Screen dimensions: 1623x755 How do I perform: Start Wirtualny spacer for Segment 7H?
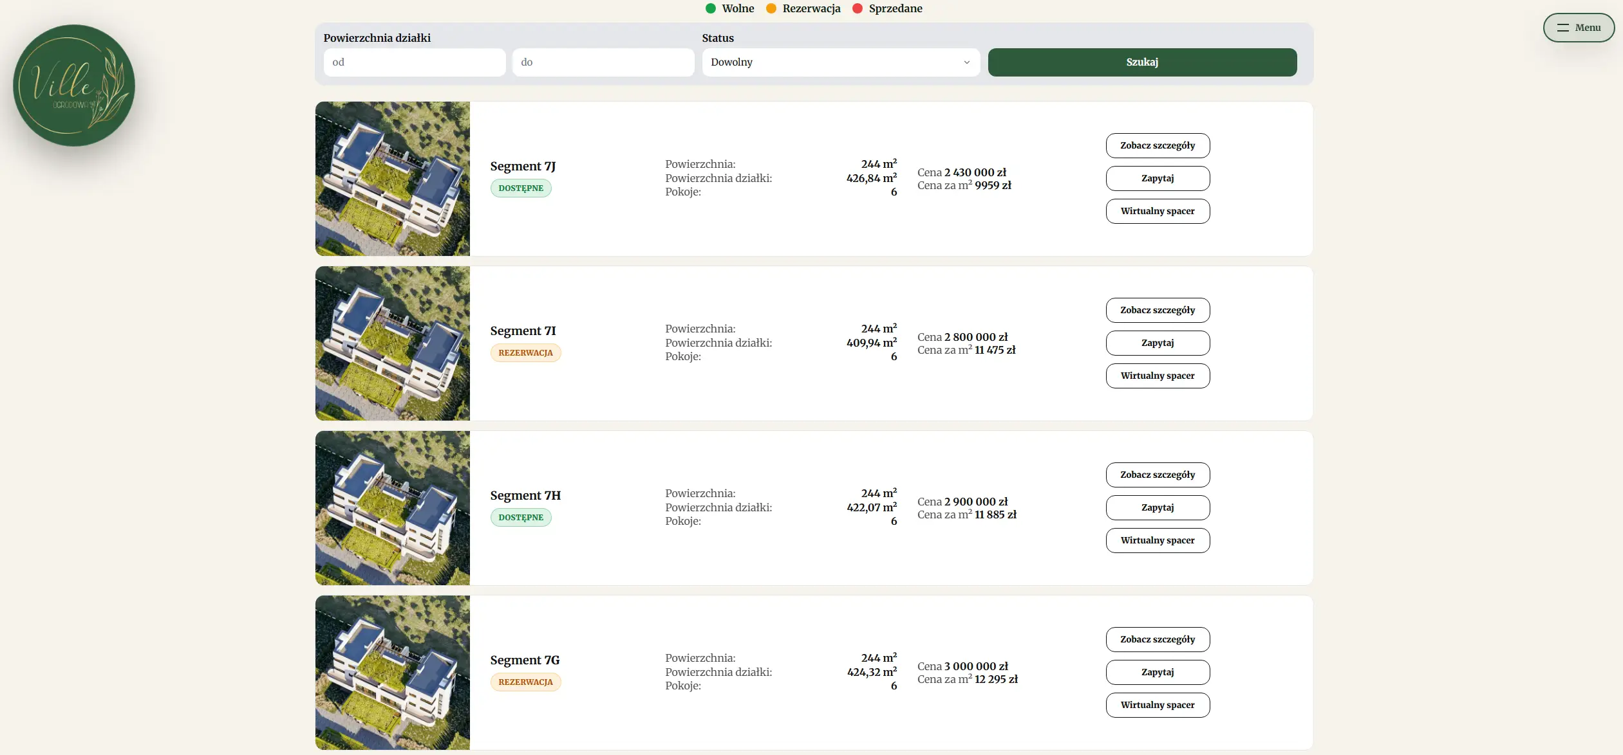[1157, 540]
